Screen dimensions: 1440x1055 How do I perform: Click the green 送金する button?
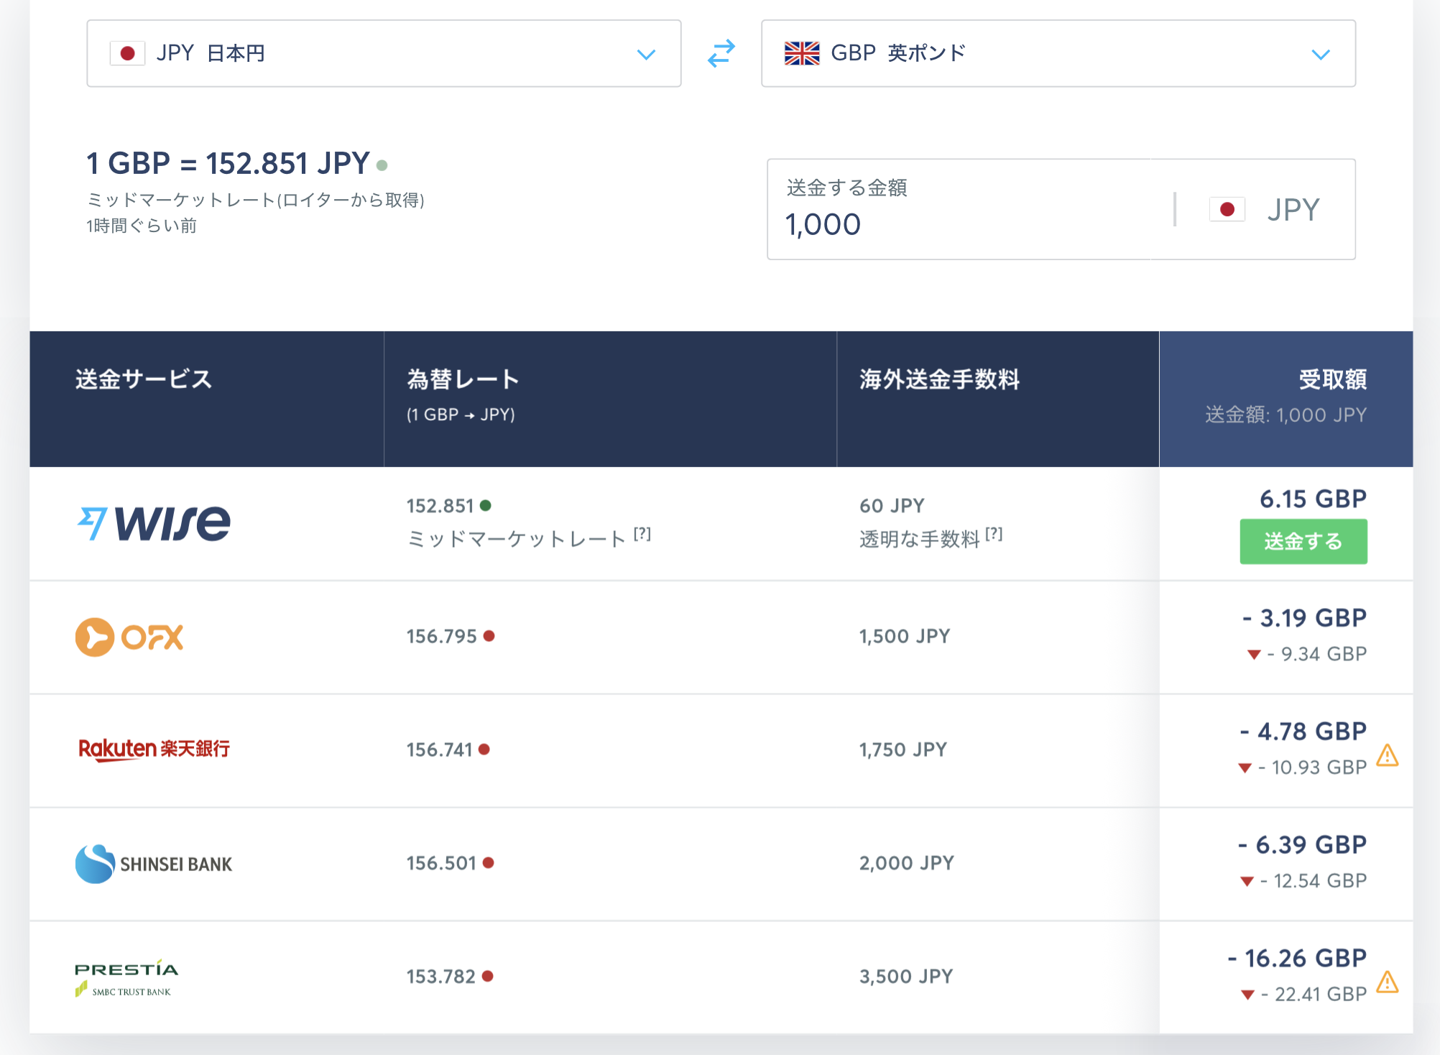click(x=1303, y=541)
